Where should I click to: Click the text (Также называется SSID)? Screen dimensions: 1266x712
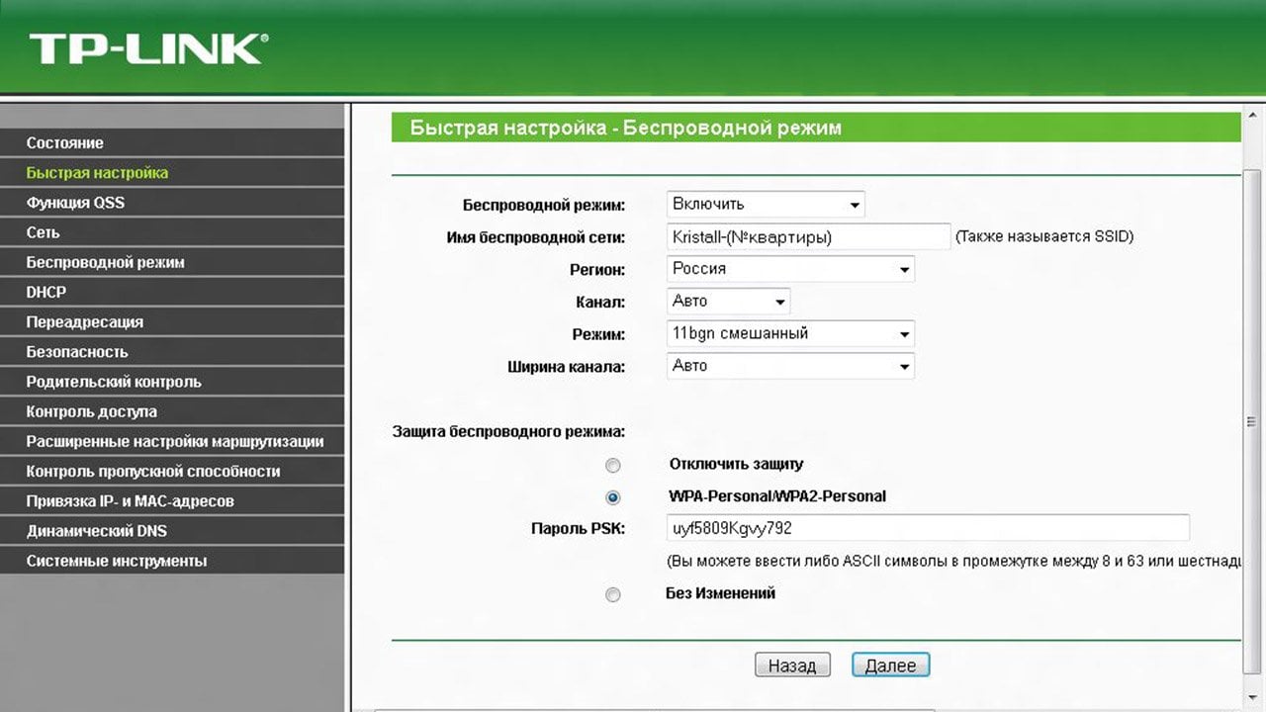tap(1044, 237)
